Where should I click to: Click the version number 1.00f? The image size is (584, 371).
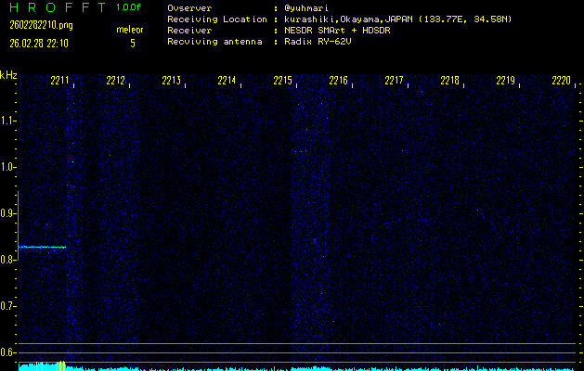(128, 7)
